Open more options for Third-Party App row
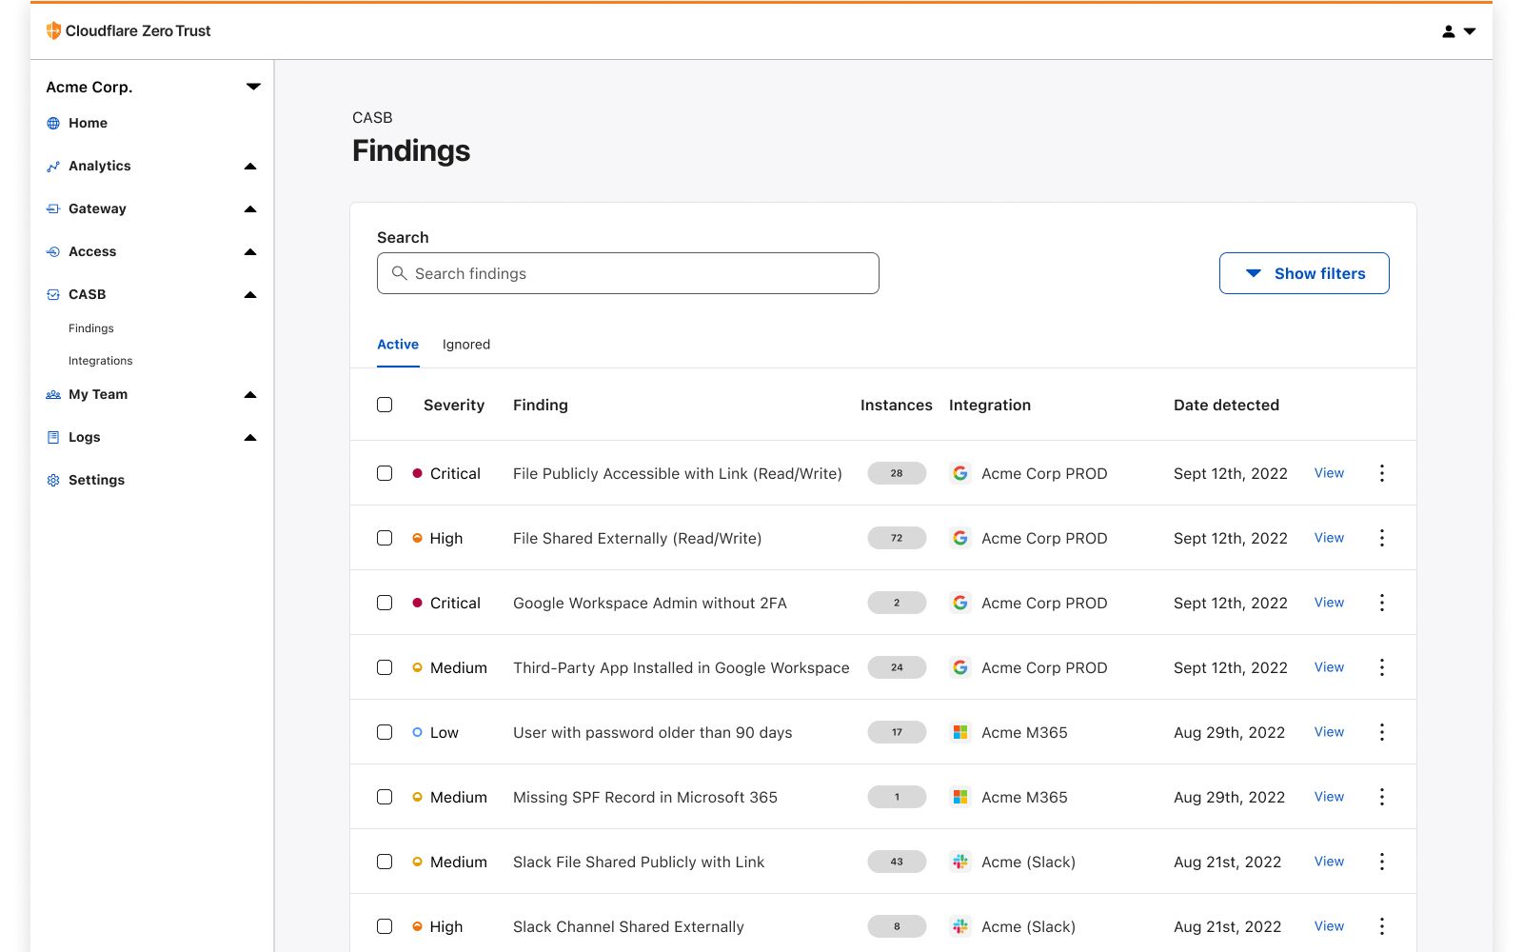1523x952 pixels. [x=1382, y=667]
